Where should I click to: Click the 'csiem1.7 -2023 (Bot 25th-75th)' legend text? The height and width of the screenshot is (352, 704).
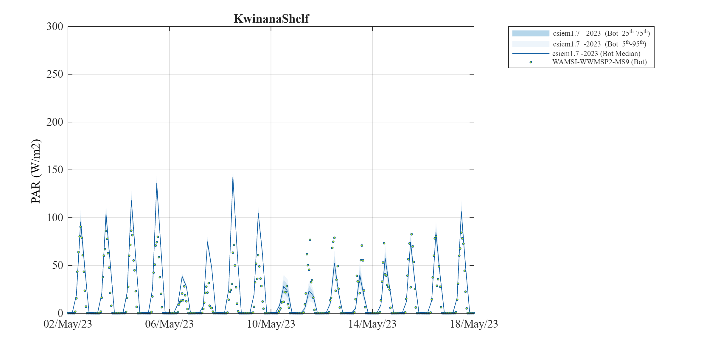click(x=601, y=33)
